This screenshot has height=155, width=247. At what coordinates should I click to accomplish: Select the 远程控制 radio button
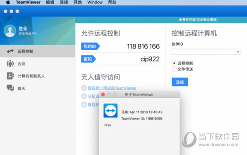coord(174,63)
